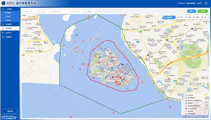Click the layers icon on the map toolbar
The width and height of the screenshot is (211, 120).
(178, 17)
